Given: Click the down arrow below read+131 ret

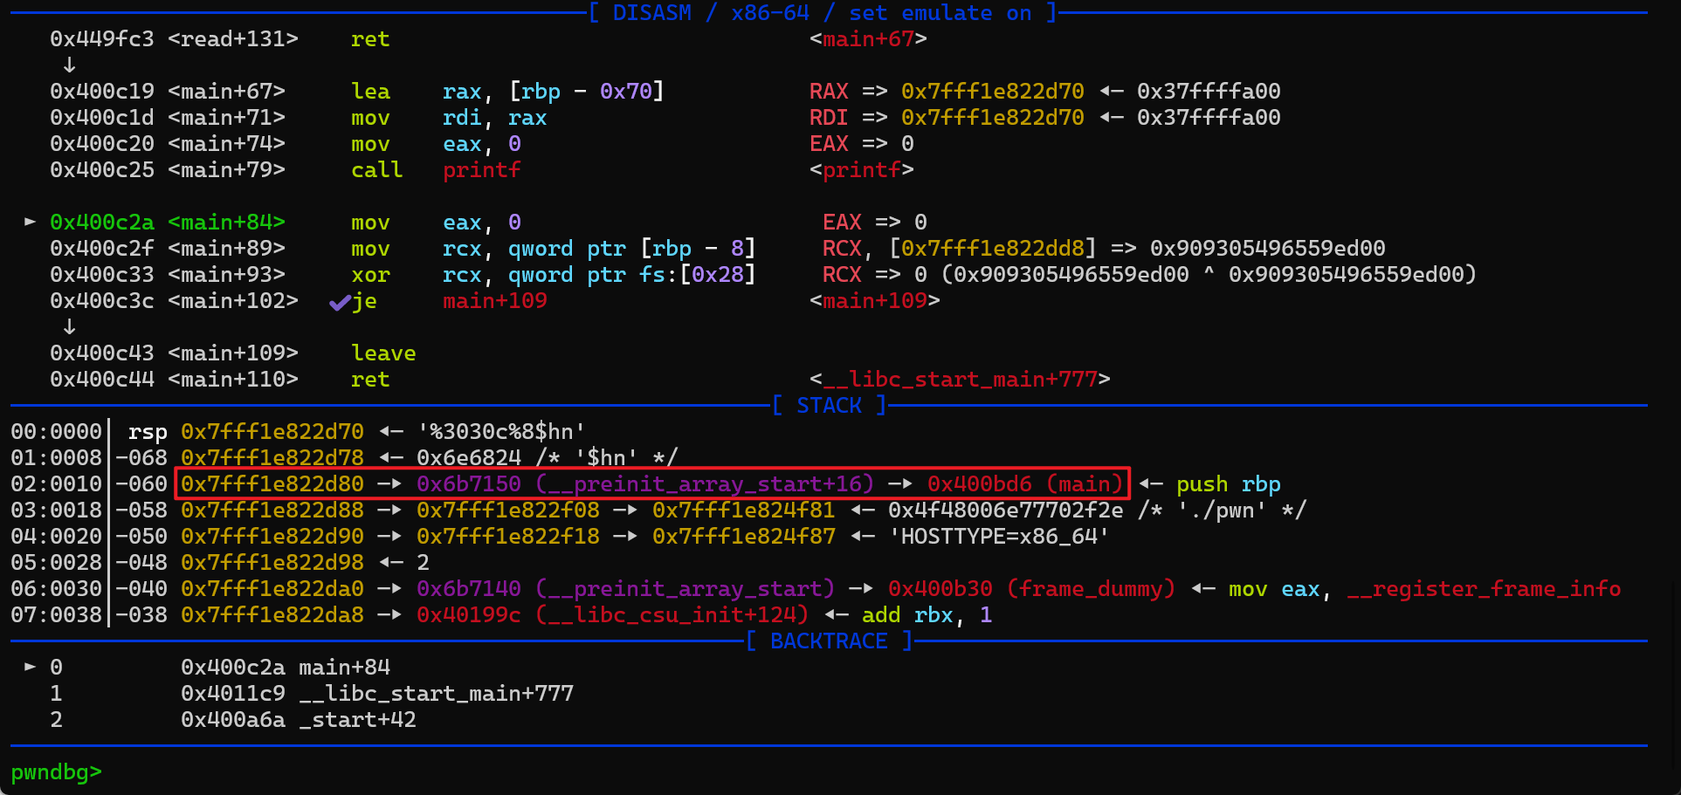Looking at the screenshot, I should [x=69, y=65].
